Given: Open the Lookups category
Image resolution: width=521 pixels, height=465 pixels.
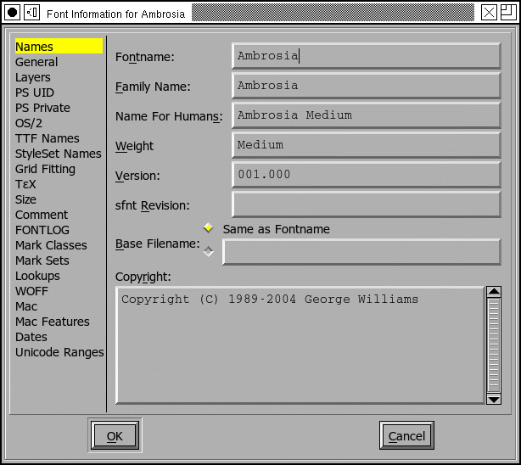Looking at the screenshot, I should coord(37,276).
